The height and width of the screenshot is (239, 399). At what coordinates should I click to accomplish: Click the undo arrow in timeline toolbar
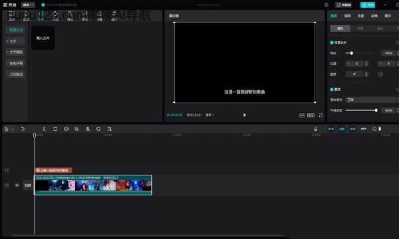tap(23, 129)
